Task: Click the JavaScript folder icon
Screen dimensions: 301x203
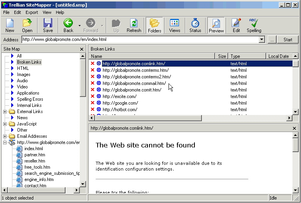Action: [12, 124]
